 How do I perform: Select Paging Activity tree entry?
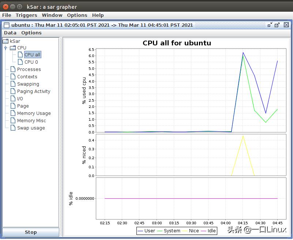click(x=34, y=91)
